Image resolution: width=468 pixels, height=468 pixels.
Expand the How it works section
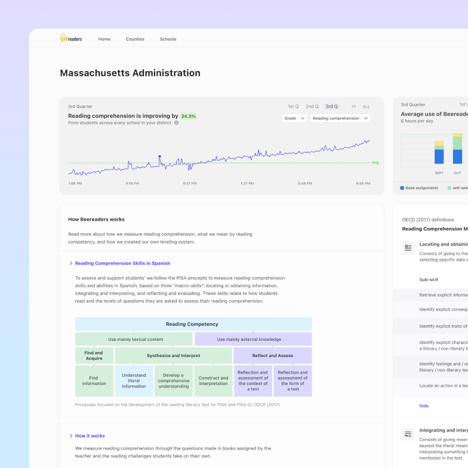coord(90,436)
